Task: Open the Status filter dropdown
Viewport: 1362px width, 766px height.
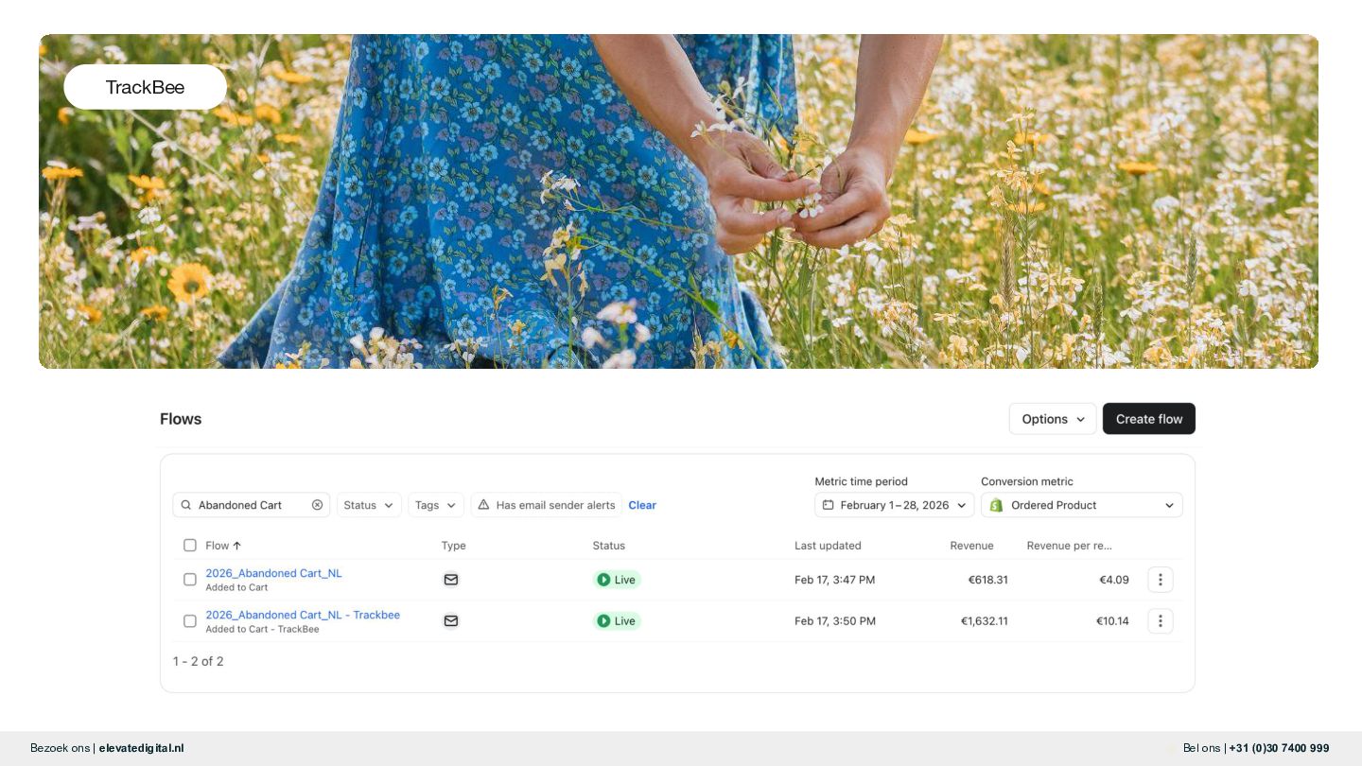Action: tap(369, 505)
